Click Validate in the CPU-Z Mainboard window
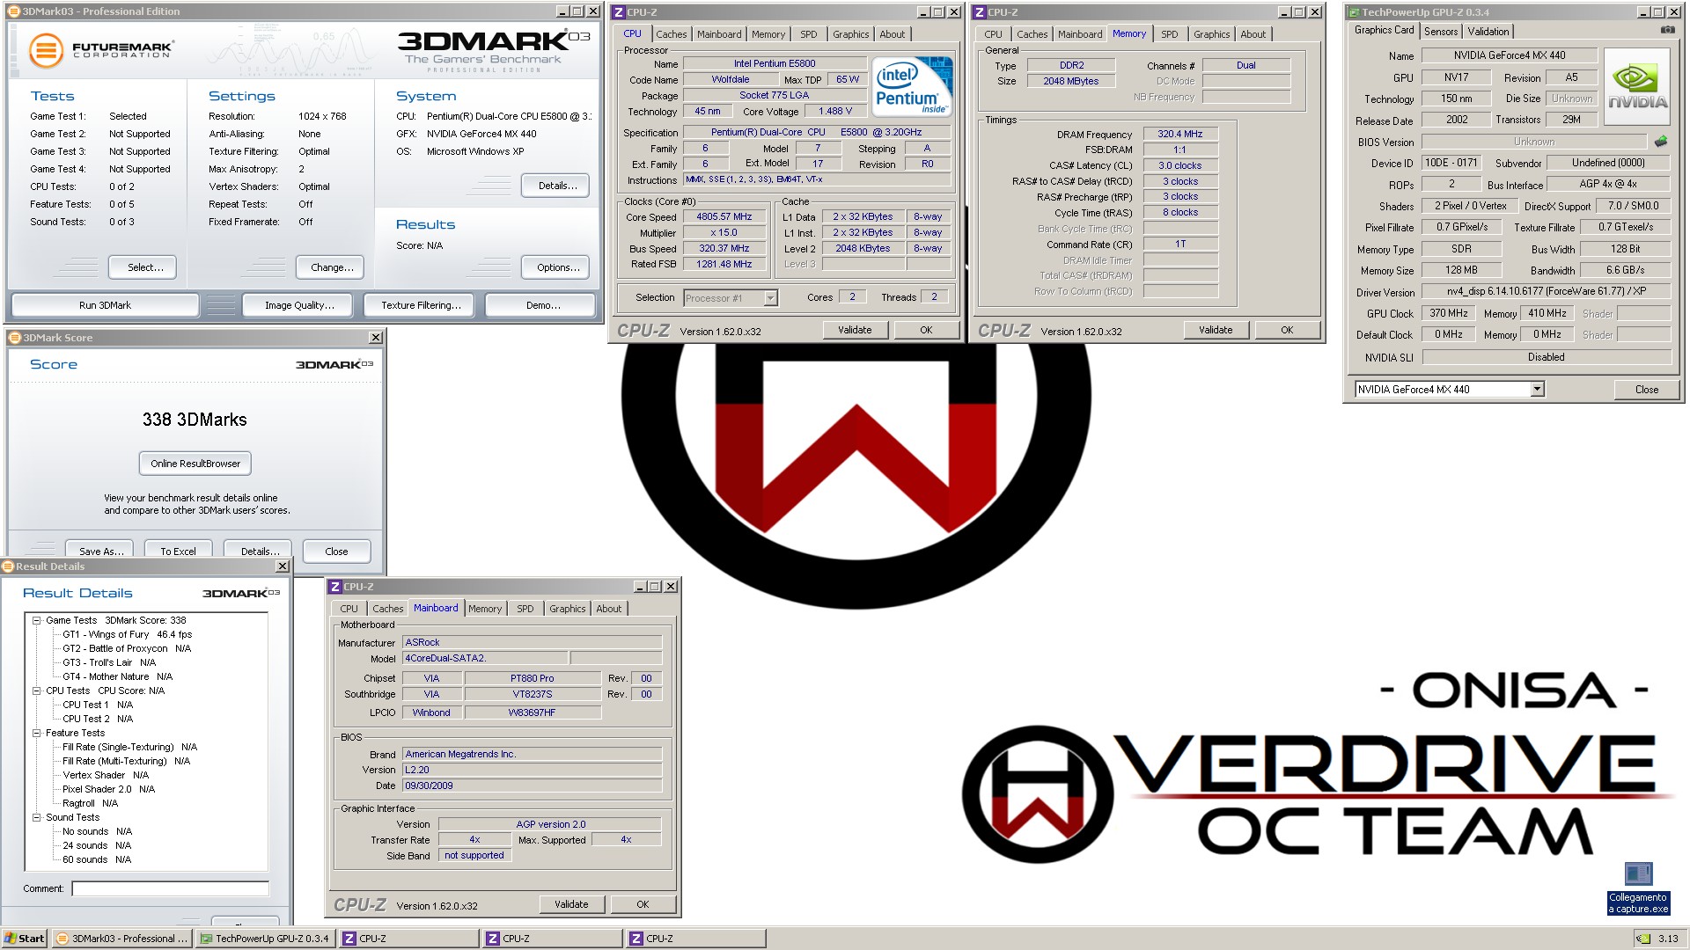The height and width of the screenshot is (950, 1690). (x=571, y=904)
